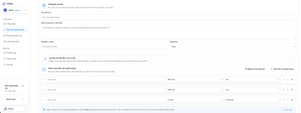Click the Business plan badge
This screenshot has width=301, height=113.
[x=18, y=10]
